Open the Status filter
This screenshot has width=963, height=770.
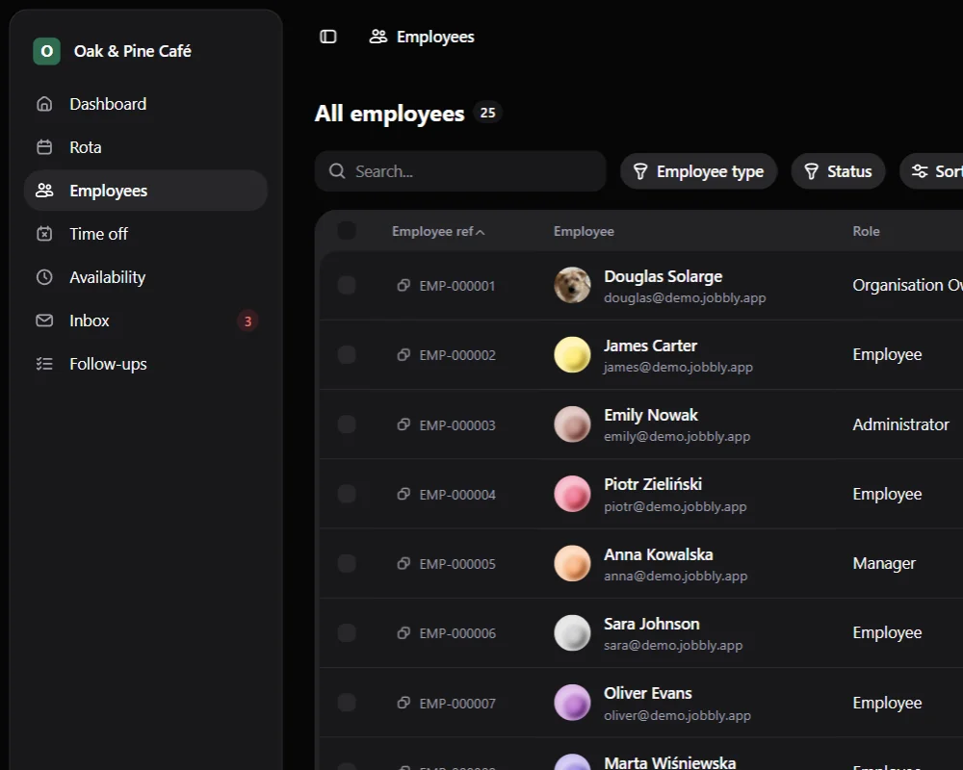(839, 171)
